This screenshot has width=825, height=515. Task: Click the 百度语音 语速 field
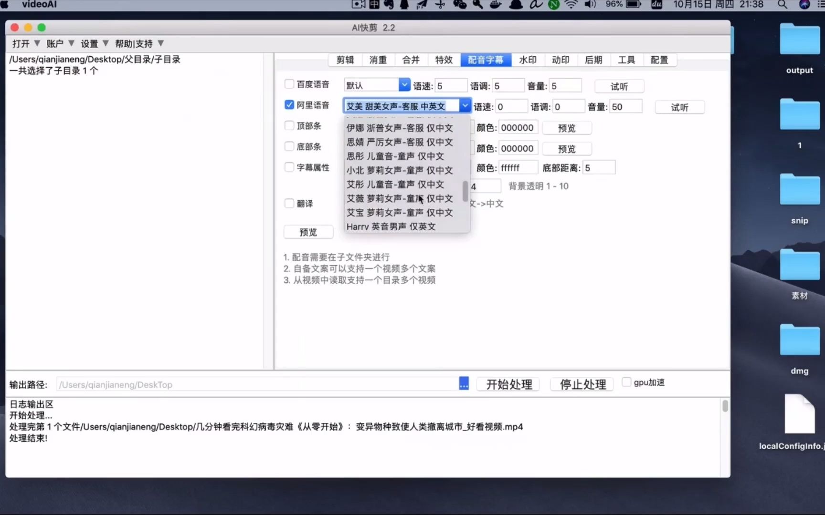[451, 86]
